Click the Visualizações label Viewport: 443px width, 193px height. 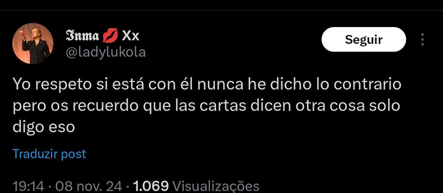216,186
